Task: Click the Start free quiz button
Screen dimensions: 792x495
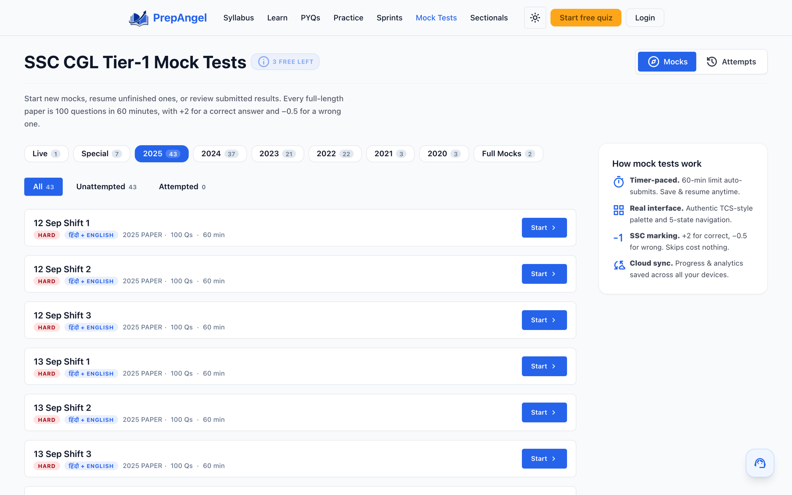Action: pos(586,18)
